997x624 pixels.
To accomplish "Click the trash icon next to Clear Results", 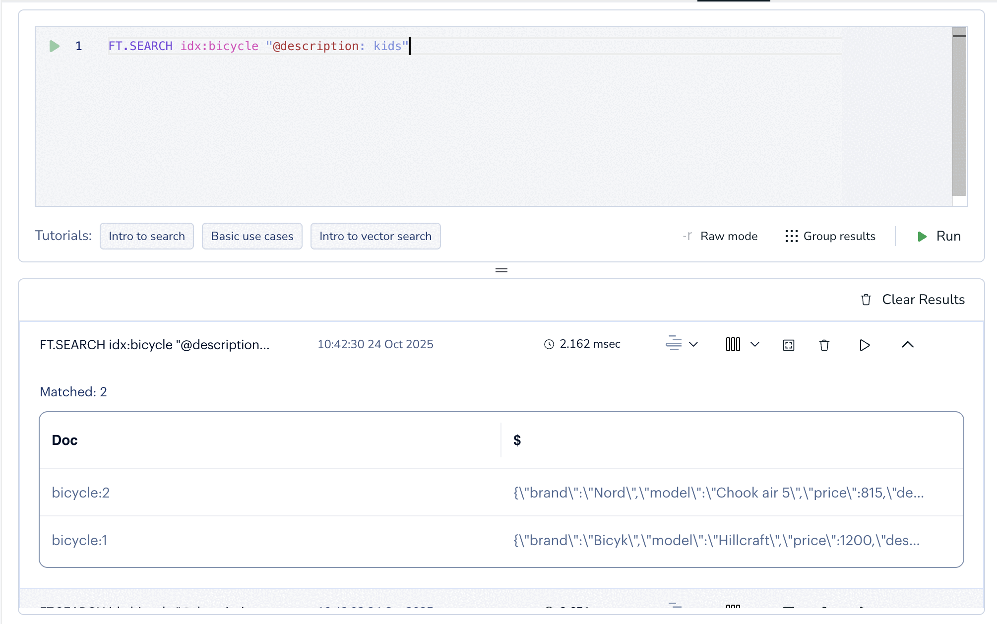I will [866, 300].
